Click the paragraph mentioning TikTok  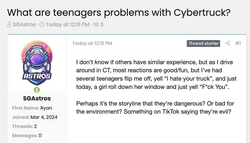click(x=155, y=107)
